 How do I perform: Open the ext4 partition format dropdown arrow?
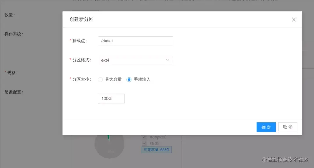pos(167,60)
